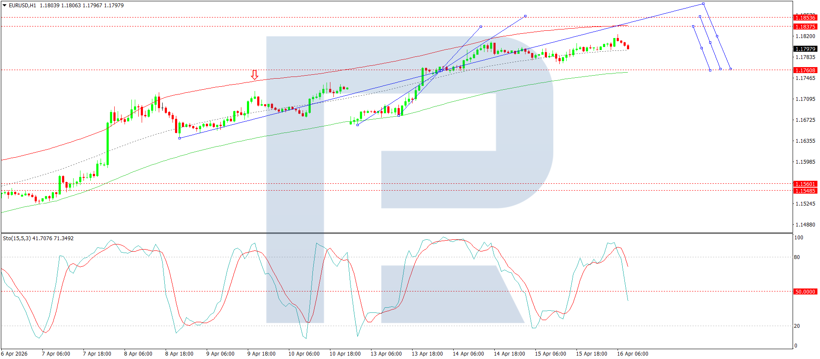Click the 1.16355 price scale value
This screenshot has width=820, height=359.
[805, 141]
